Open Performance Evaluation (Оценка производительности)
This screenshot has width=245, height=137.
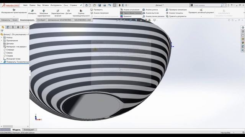click(x=81, y=13)
